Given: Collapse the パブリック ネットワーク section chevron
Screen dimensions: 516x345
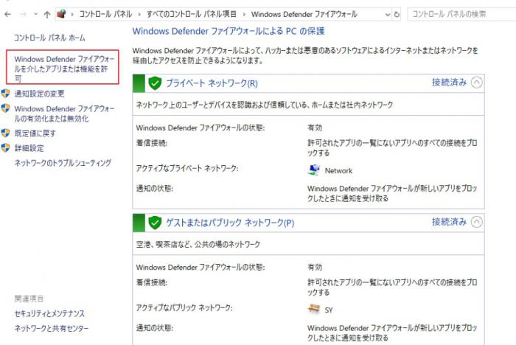Looking at the screenshot, I should (x=476, y=222).
